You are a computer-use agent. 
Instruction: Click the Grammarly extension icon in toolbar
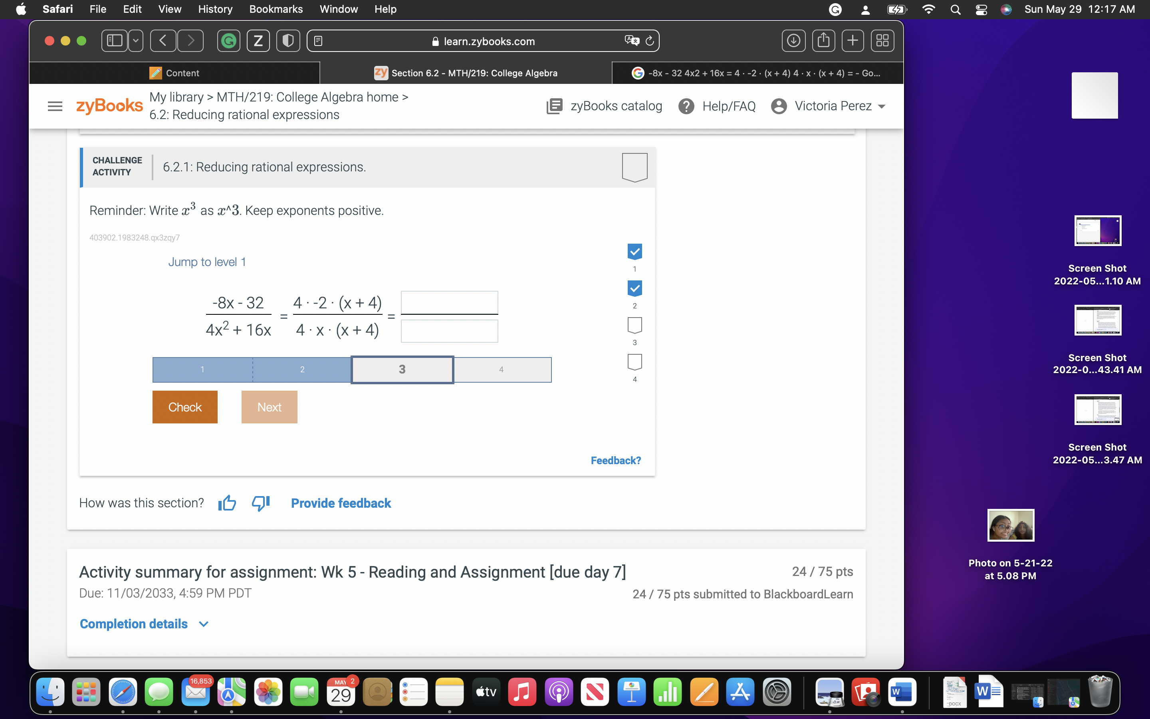pyautogui.click(x=228, y=41)
